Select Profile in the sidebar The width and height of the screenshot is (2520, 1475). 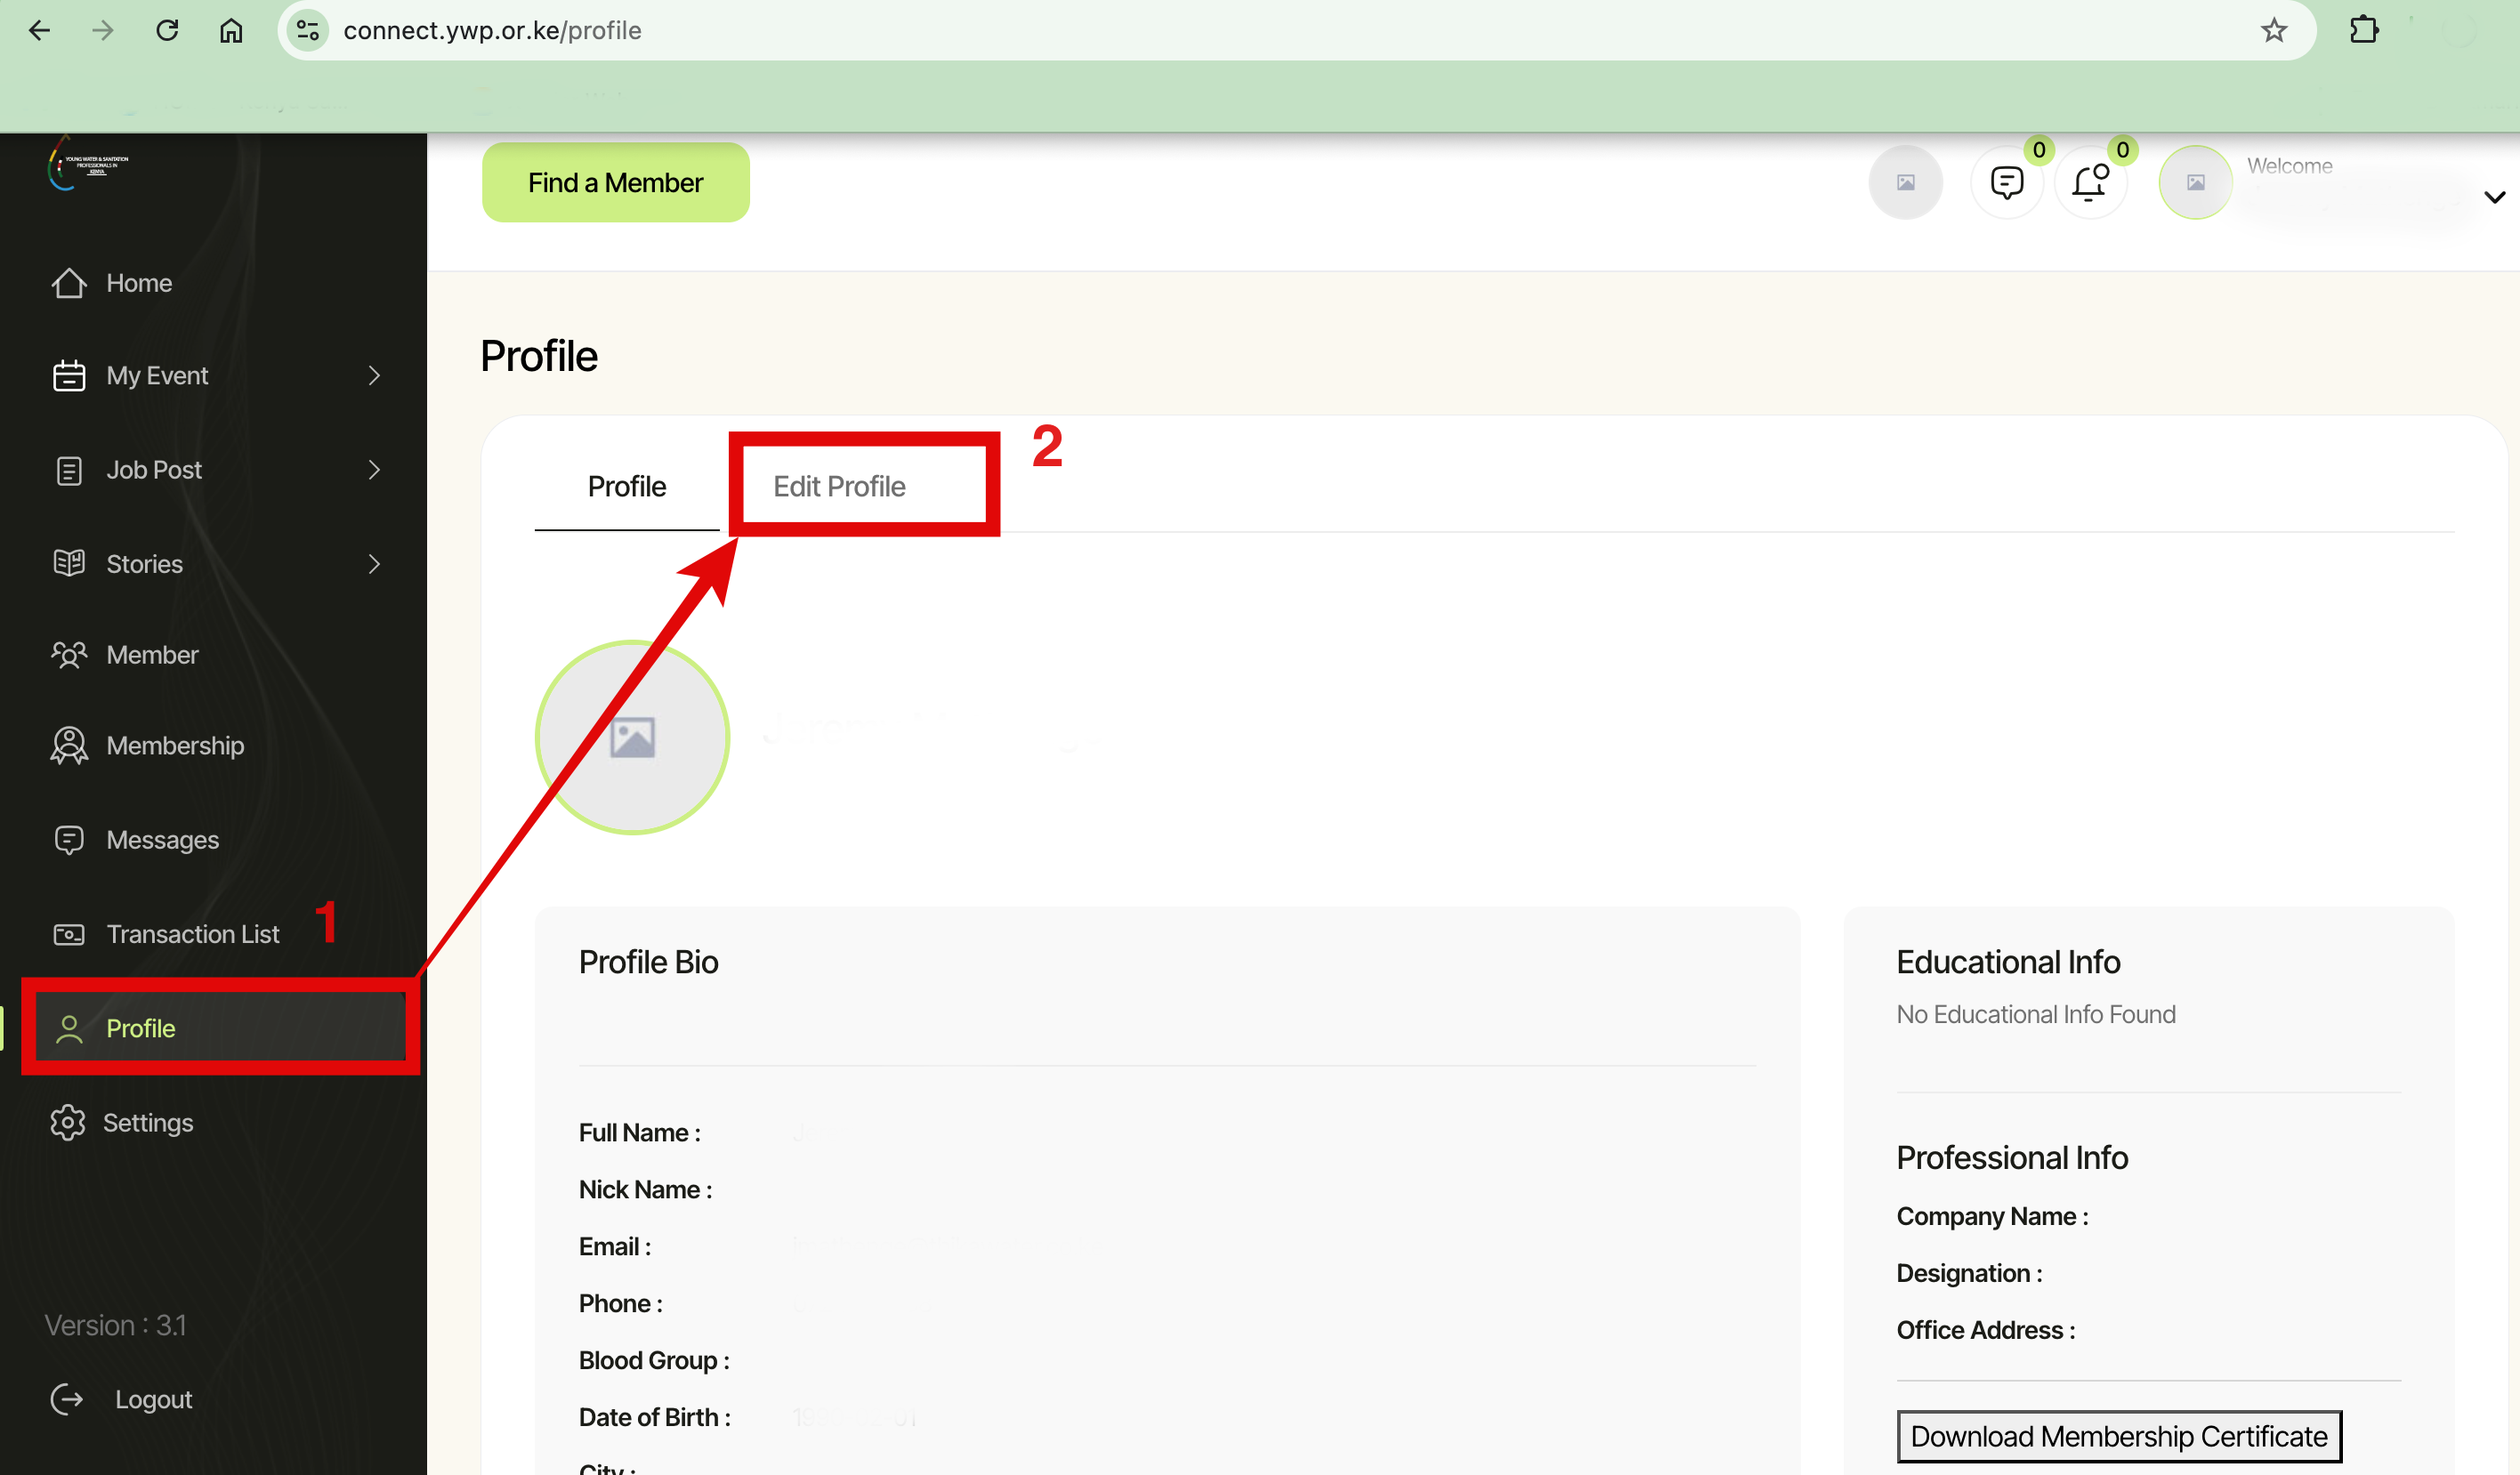[x=220, y=1028]
